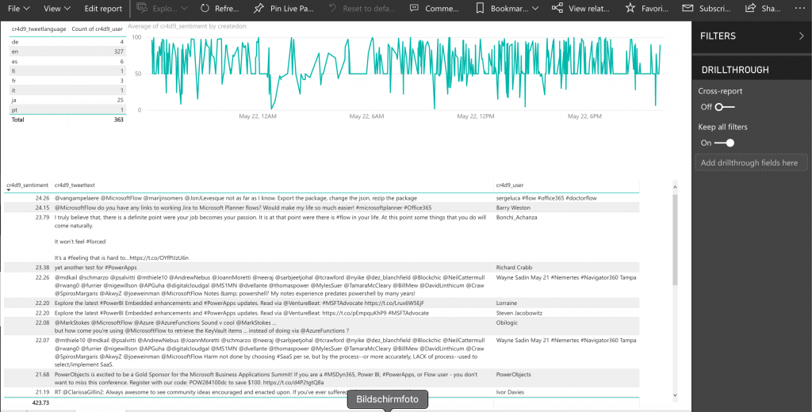Select the 'de' language row
812x412 pixels.
[67, 42]
